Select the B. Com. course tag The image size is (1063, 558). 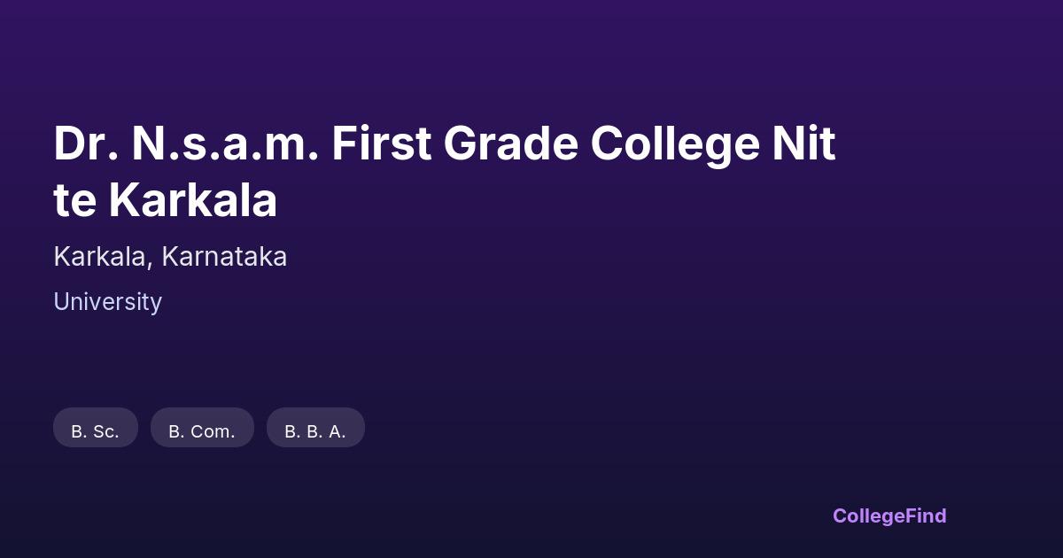pyautogui.click(x=202, y=428)
